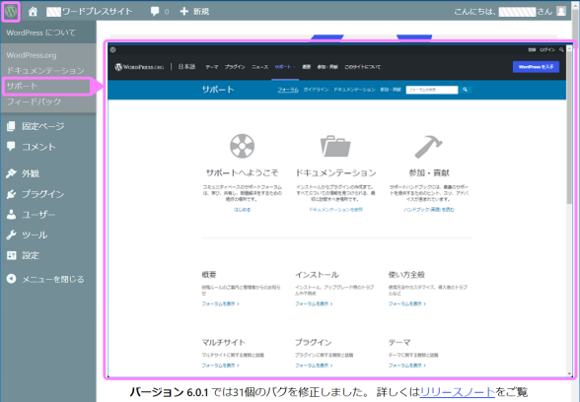Select WordPress.org in the submenu
The image size is (580, 402).
point(32,55)
